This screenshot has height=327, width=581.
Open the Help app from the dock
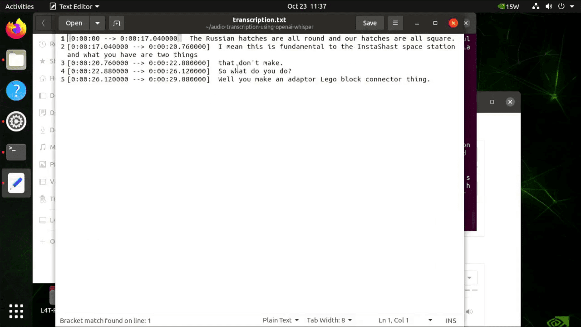coord(16,90)
